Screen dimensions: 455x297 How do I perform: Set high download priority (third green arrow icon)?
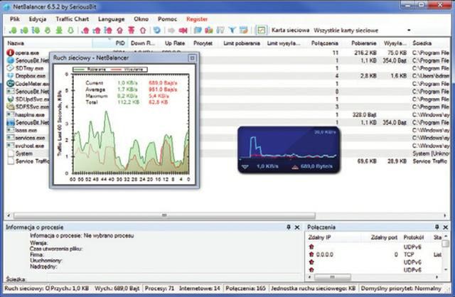coord(36,30)
